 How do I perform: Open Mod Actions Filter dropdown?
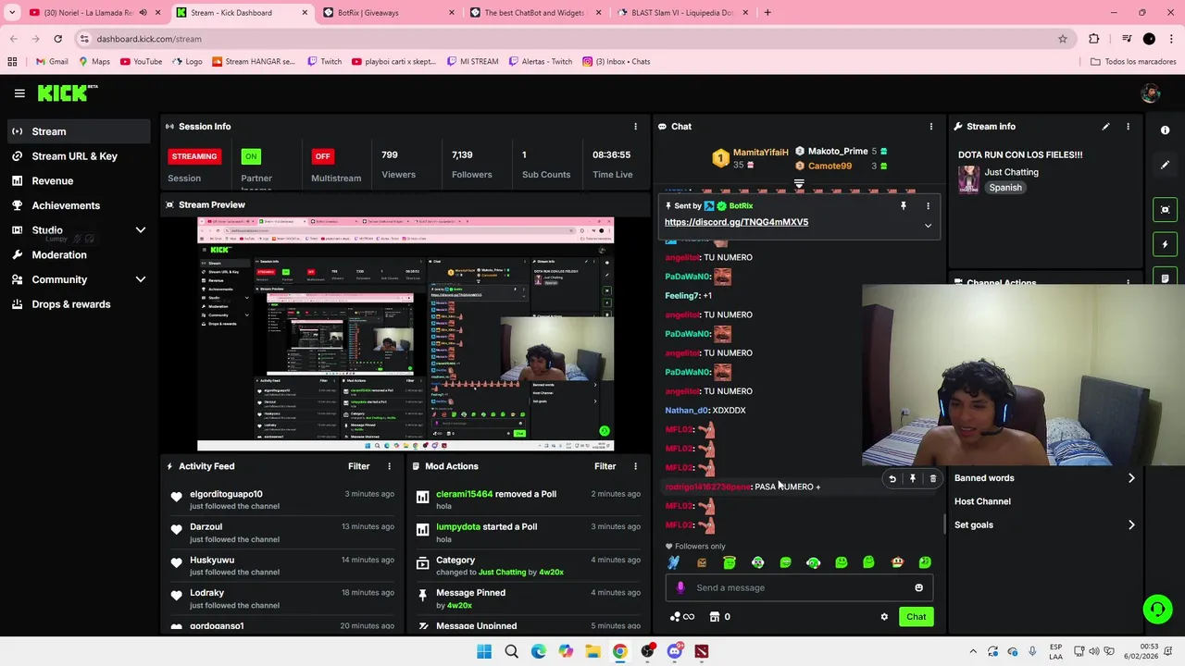(605, 466)
